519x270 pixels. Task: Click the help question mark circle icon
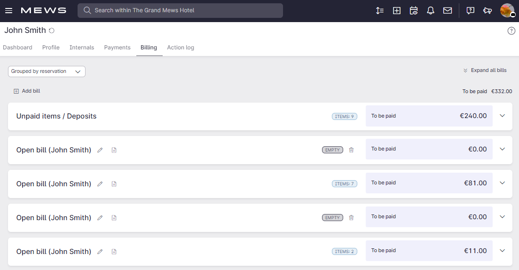(x=511, y=31)
